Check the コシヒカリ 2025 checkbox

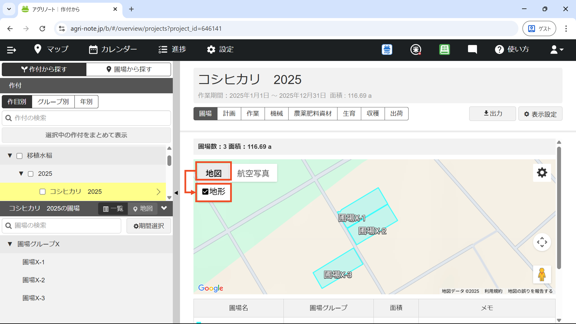click(43, 192)
